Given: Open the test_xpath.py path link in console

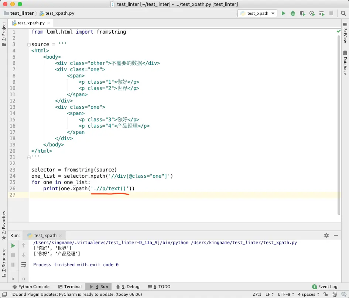Looking at the screenshot, I should (x=244, y=243).
